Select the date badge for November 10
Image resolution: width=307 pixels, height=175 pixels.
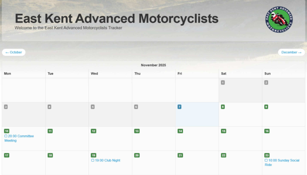(7, 131)
